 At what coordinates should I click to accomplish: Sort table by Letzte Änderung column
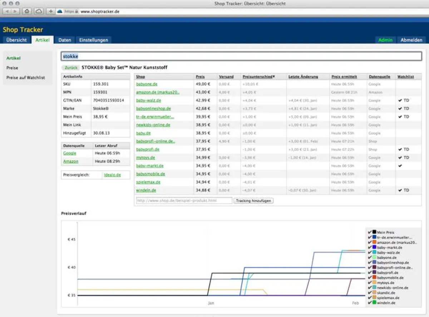303,77
